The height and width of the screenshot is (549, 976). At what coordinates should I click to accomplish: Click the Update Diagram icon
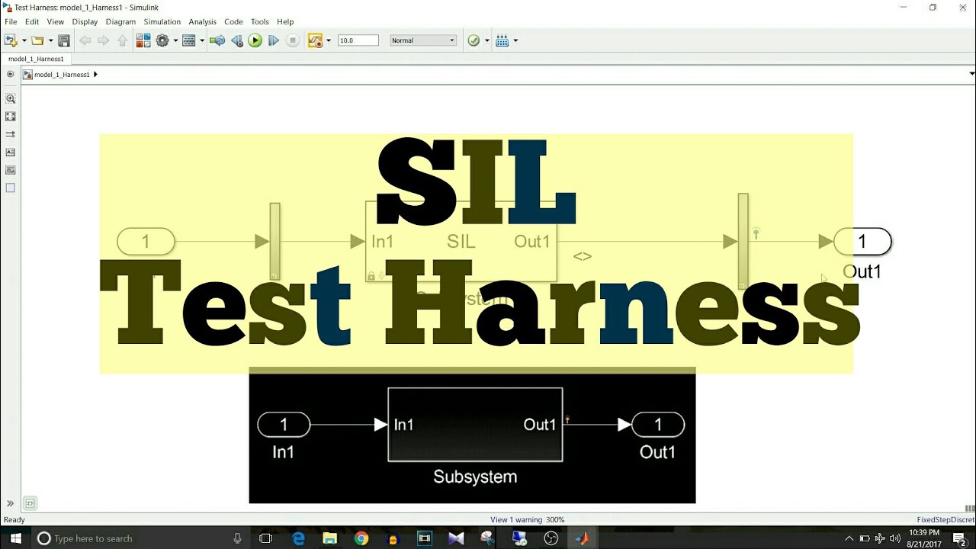coord(217,40)
